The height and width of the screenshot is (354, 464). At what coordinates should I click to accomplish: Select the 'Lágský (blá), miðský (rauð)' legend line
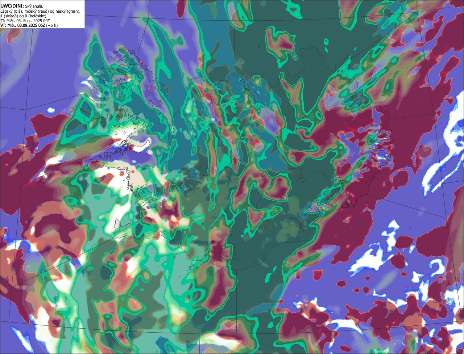(41, 11)
